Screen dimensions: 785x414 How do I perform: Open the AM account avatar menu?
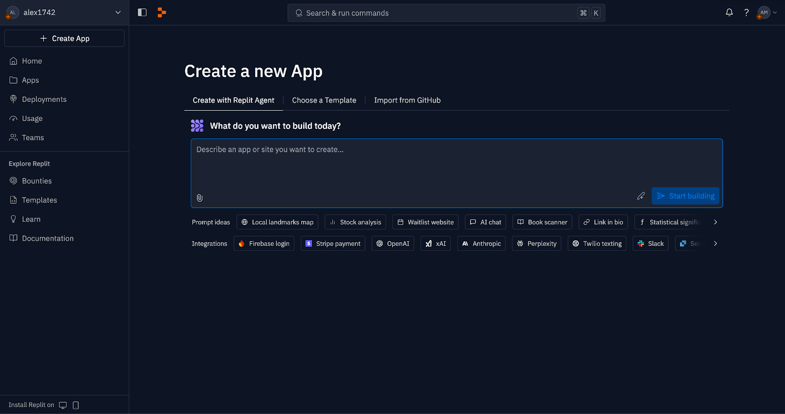(x=767, y=13)
